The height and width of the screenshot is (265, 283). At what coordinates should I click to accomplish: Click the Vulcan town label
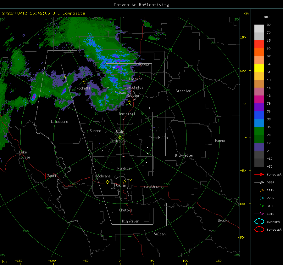[x=160, y=234]
